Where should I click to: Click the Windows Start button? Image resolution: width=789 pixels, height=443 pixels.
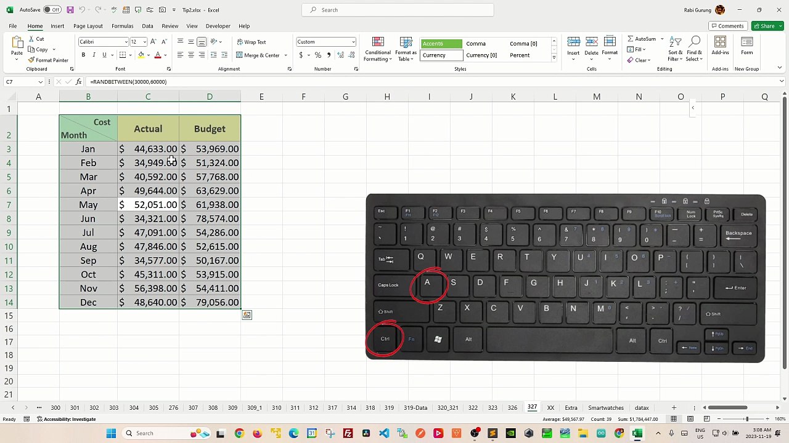pyautogui.click(x=111, y=433)
